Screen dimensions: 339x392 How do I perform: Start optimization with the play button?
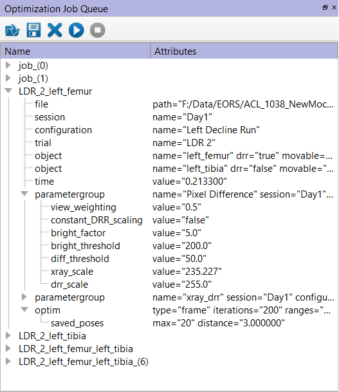[76, 30]
